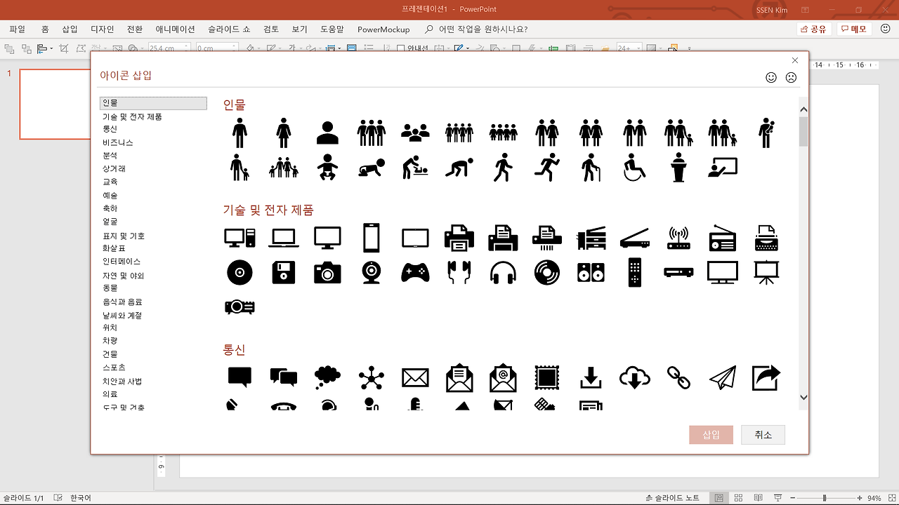Viewport: 899px width, 505px height.
Task: Switch to the 홈 ribbon tab
Action: click(x=45, y=29)
